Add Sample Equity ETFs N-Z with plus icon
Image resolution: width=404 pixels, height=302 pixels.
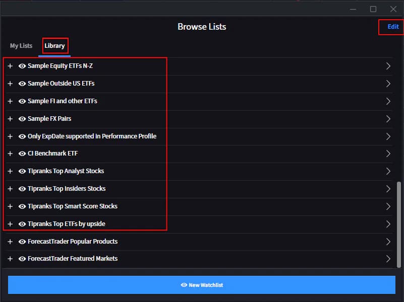click(x=10, y=66)
